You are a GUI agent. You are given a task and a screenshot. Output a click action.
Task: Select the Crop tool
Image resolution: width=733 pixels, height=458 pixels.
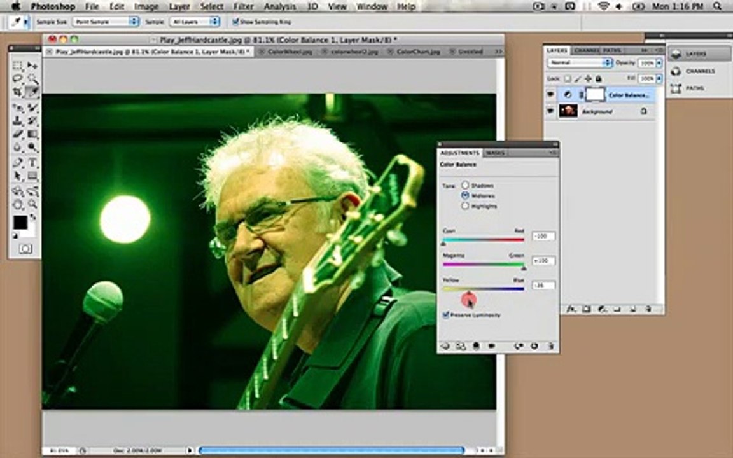pos(18,92)
